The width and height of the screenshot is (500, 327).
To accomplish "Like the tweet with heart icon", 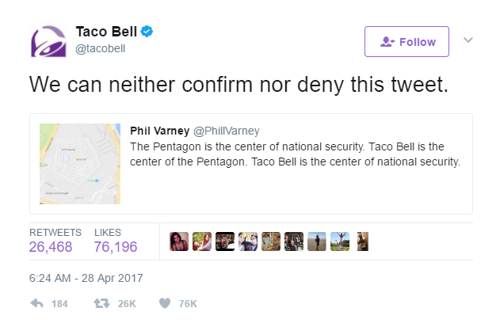I will 165,303.
